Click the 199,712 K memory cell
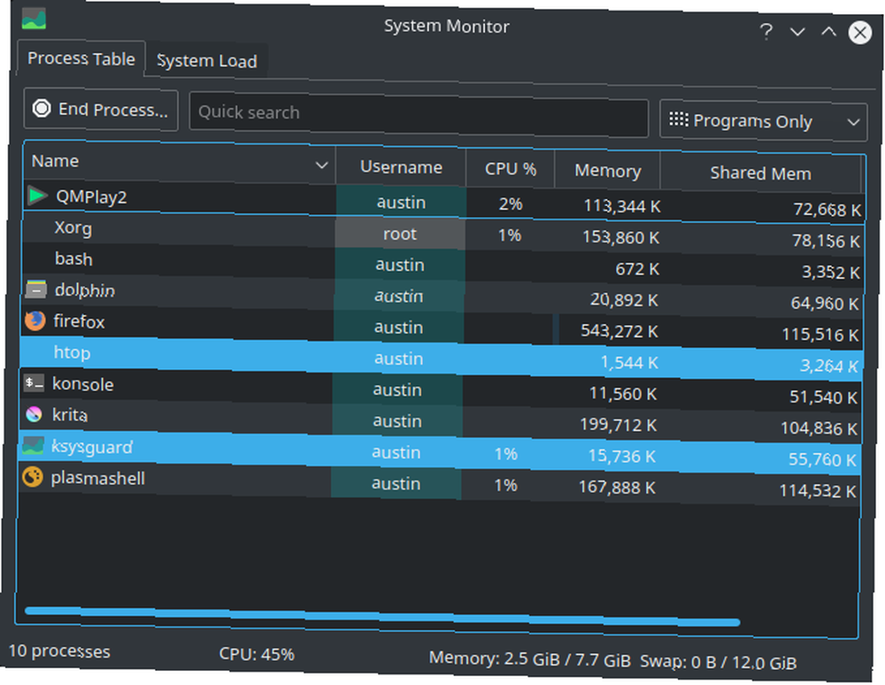This screenshot has height=685, width=885. tap(618, 424)
